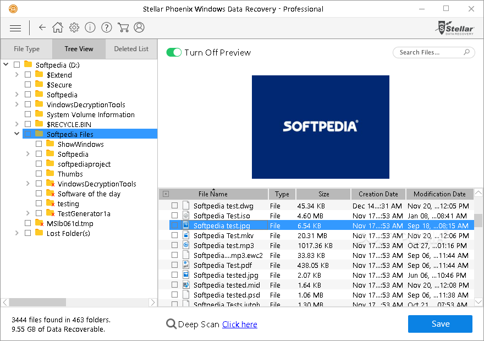484x341 pixels.
Task: Sort by the Size column header
Action: click(323, 194)
